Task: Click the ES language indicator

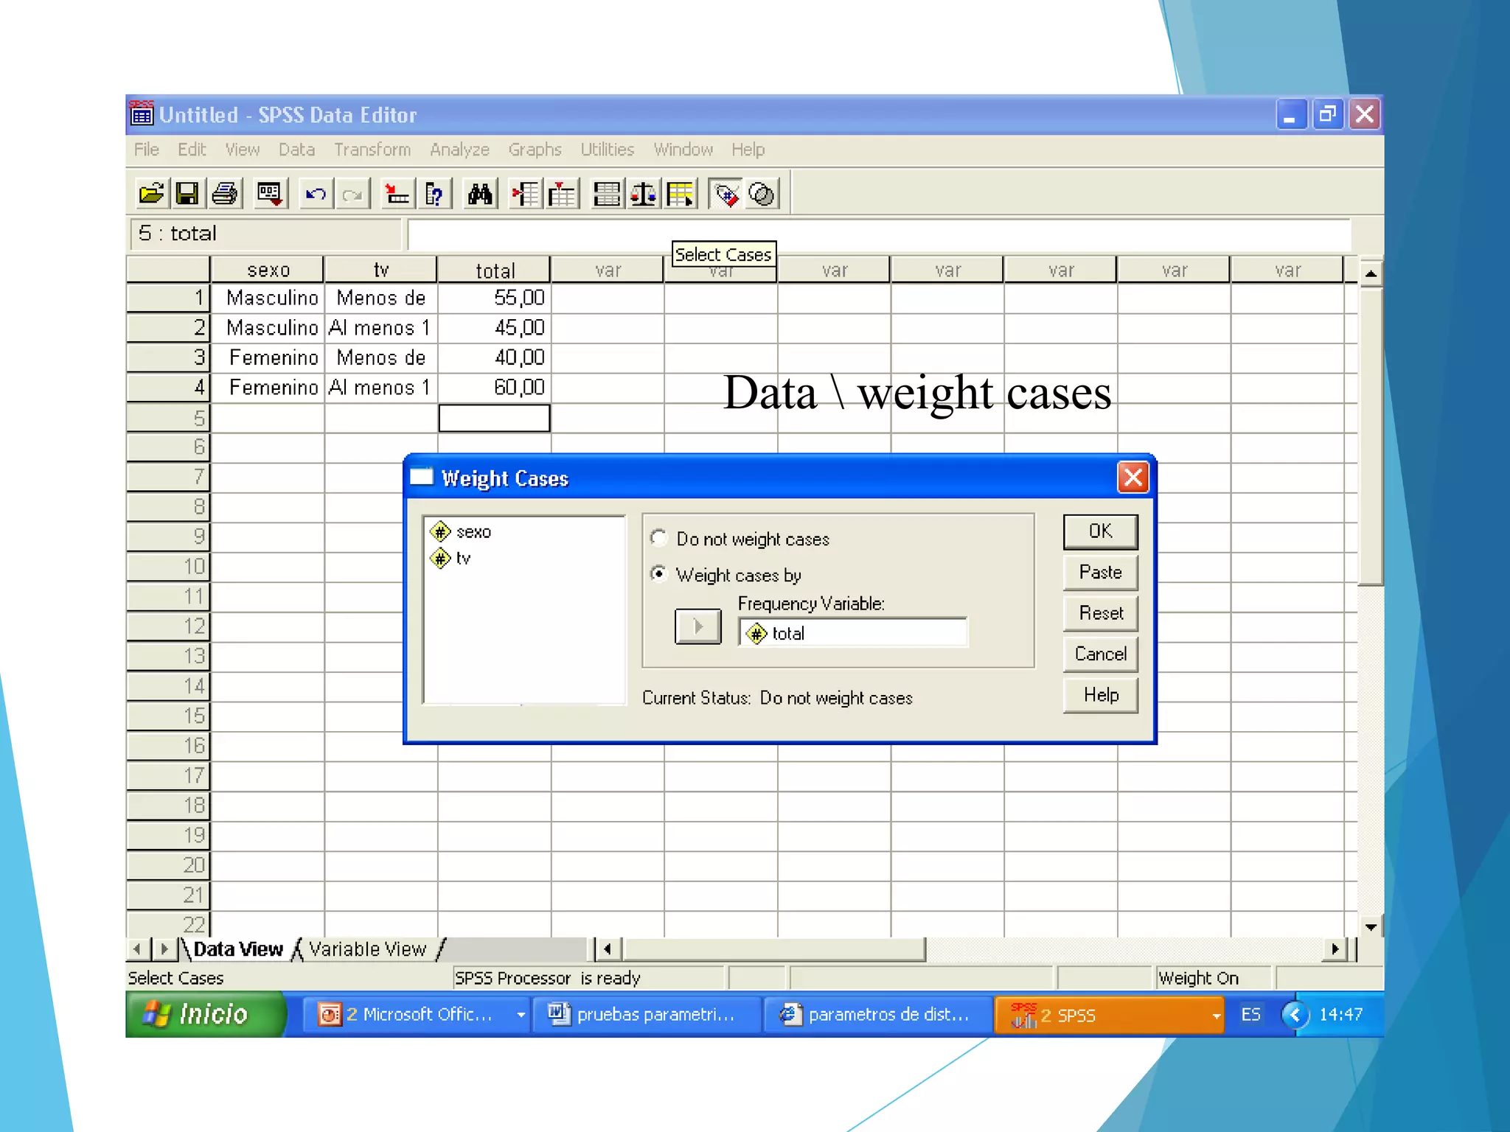Action: pos(1250,1015)
